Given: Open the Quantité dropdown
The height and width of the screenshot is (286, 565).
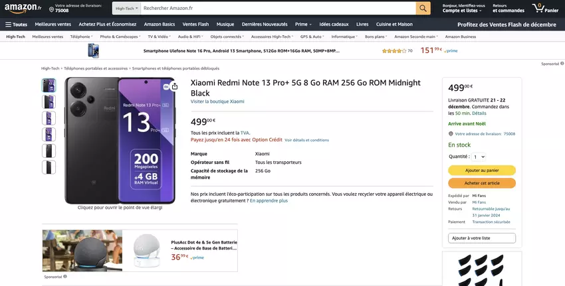Looking at the screenshot, I should coord(478,157).
